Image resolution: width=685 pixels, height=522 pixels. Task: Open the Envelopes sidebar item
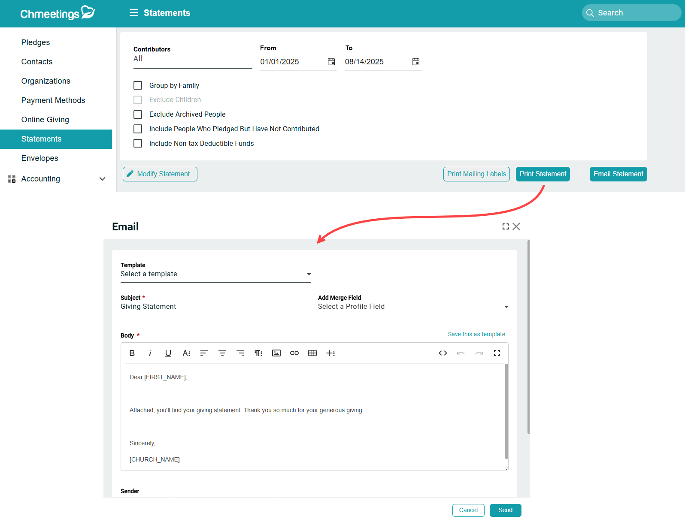[x=40, y=158]
